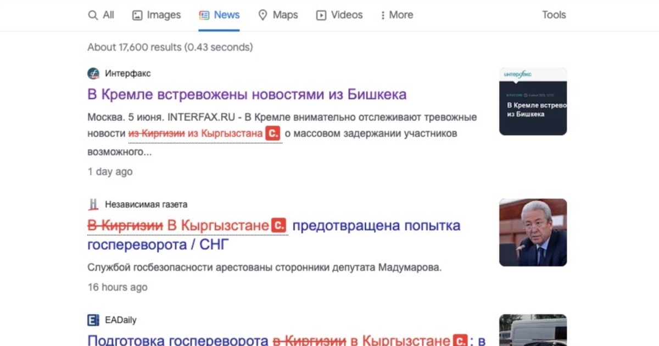Image resolution: width=659 pixels, height=346 pixels.
Task: Open headline В Кремле встревожены новостями из Бишкека
Action: tap(247, 94)
